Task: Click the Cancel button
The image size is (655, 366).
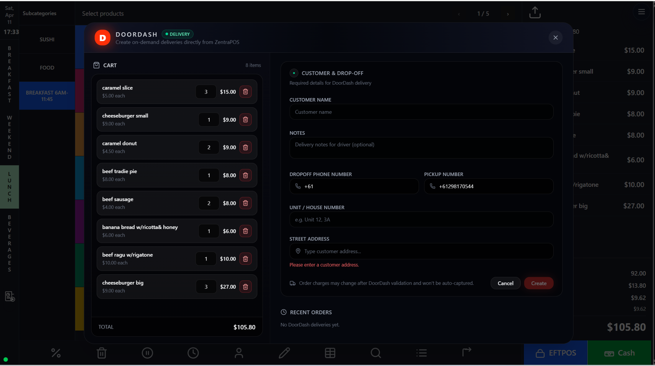Action: (x=505, y=283)
